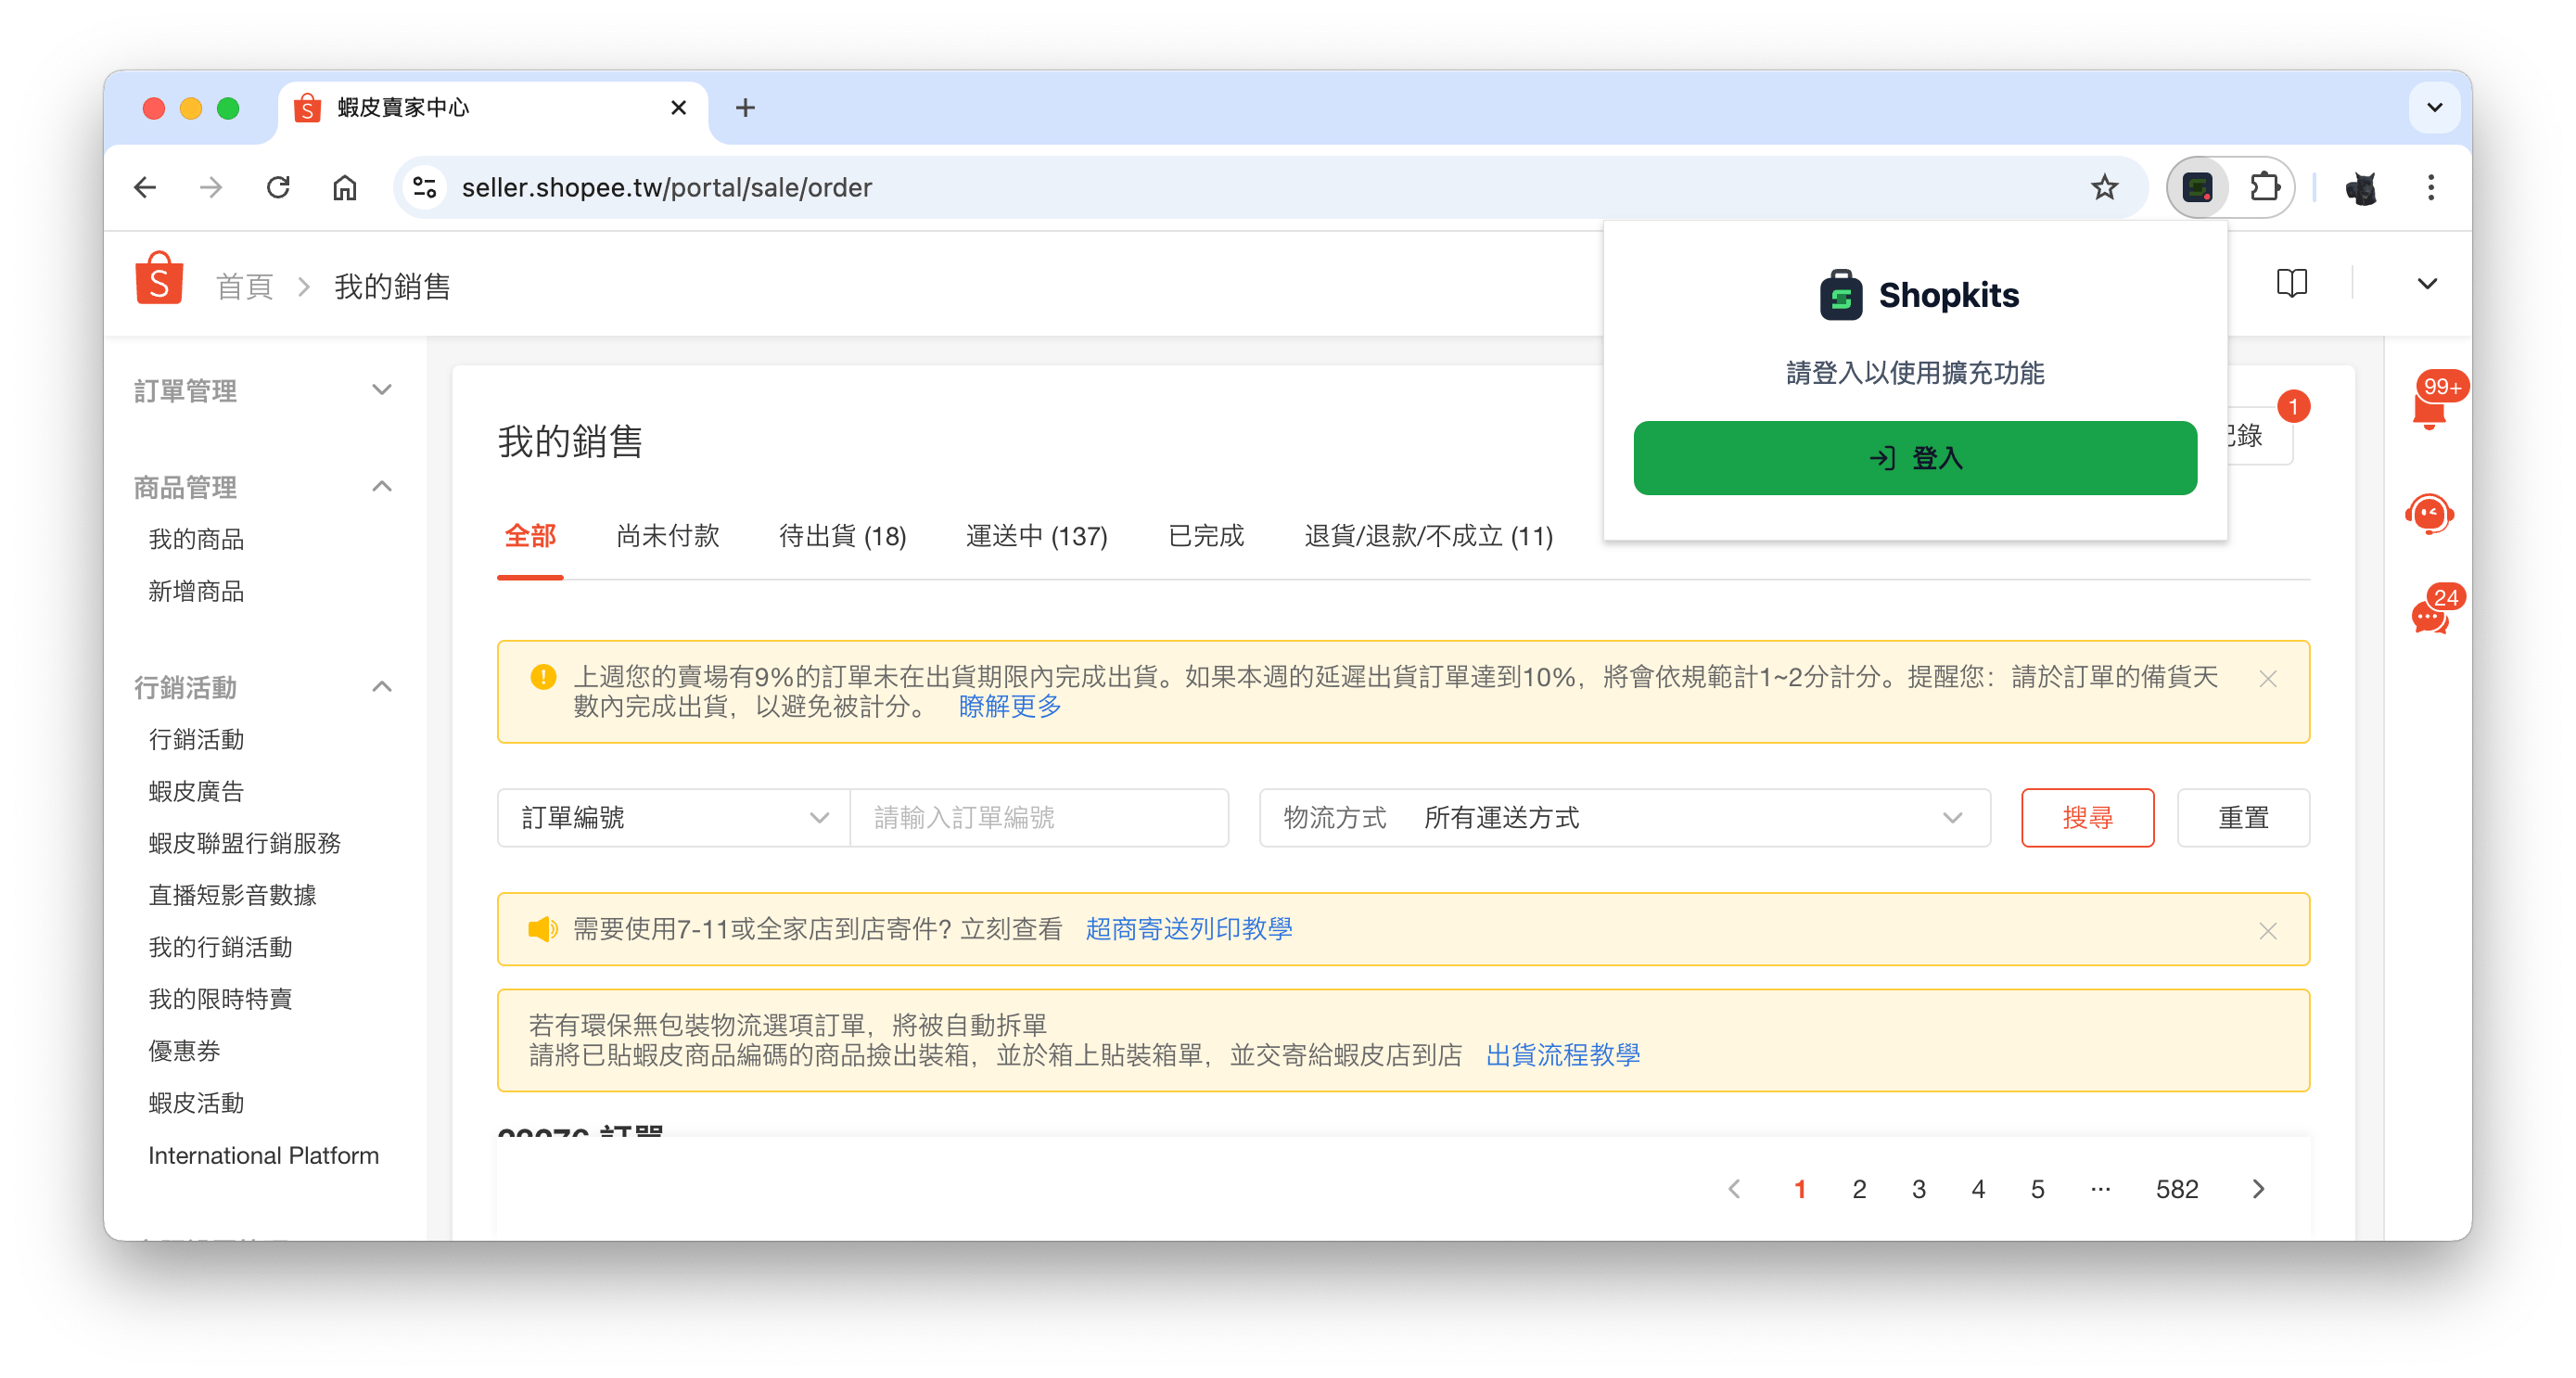The width and height of the screenshot is (2576, 1378).
Task: Open 我的限時特賣 in sidebar
Action: [x=220, y=999]
